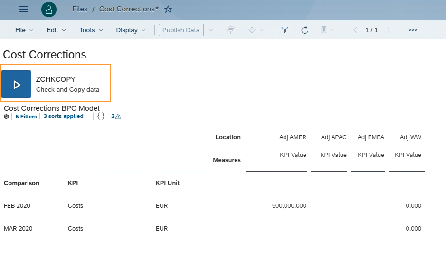Image resolution: width=446 pixels, height=253 pixels.
Task: Refresh the data with circular arrow
Action: (304, 30)
